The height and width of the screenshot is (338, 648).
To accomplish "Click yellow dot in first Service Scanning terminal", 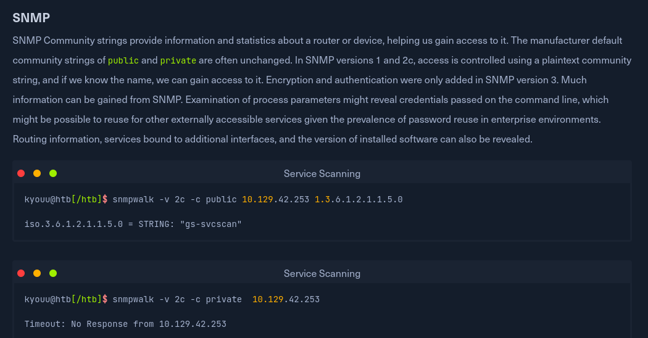I will 37,173.
